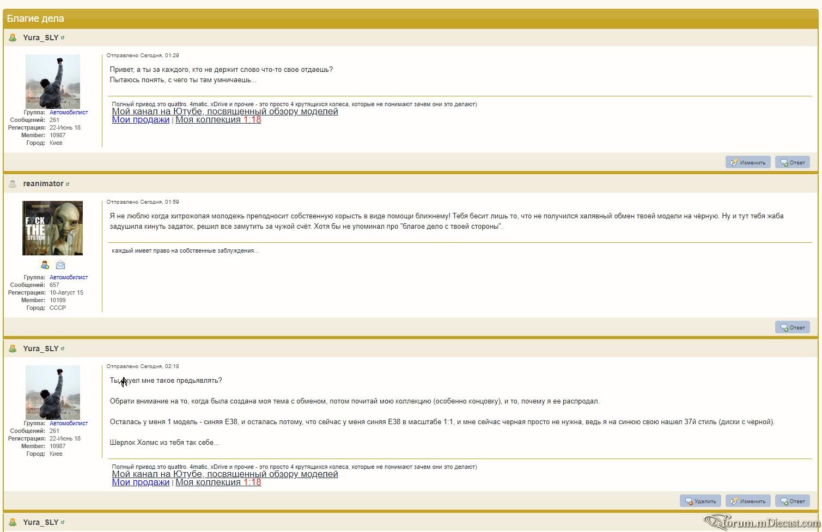Screen dimensions: 822x532
Task: Click Yura_SLY status icon in the 02:18 post
Action: click(13, 348)
